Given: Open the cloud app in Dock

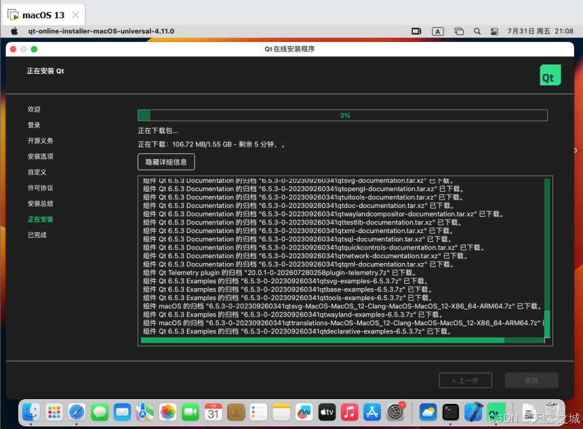Looking at the screenshot, I should point(428,412).
